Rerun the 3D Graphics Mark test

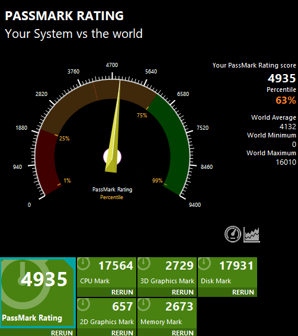coord(182,292)
